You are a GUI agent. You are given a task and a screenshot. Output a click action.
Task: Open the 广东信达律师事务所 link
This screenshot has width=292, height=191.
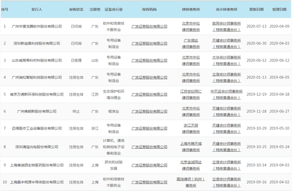(x=191, y=43)
